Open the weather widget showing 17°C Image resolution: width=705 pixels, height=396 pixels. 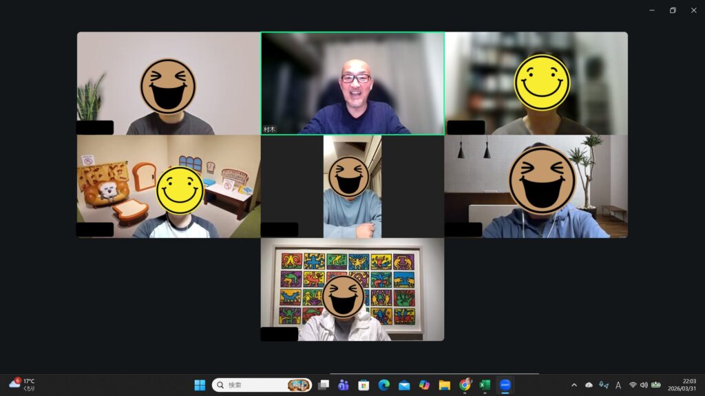pos(22,385)
